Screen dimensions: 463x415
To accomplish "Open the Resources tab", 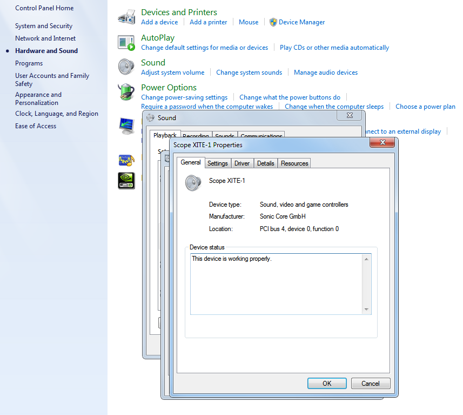I will click(294, 163).
